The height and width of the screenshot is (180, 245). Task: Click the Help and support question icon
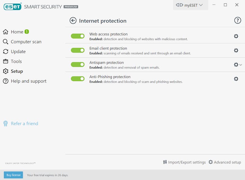[x=6, y=81]
